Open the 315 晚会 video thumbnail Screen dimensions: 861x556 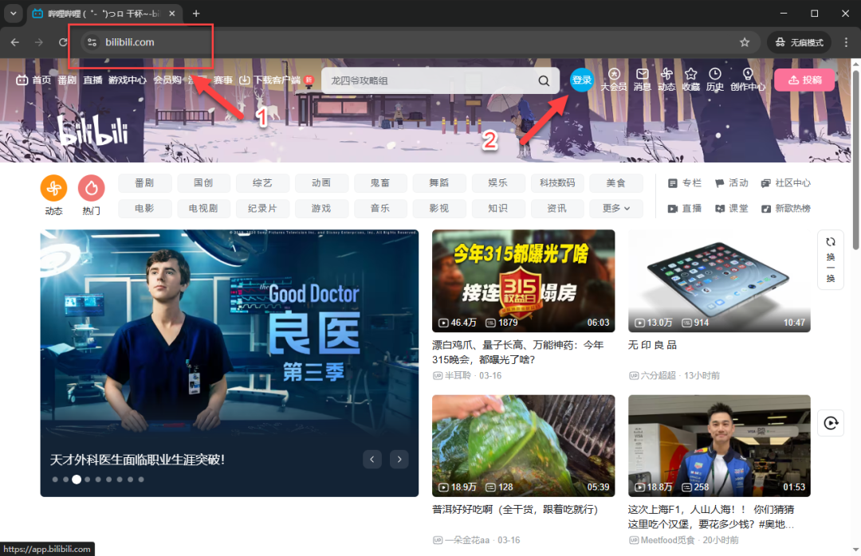click(x=523, y=280)
